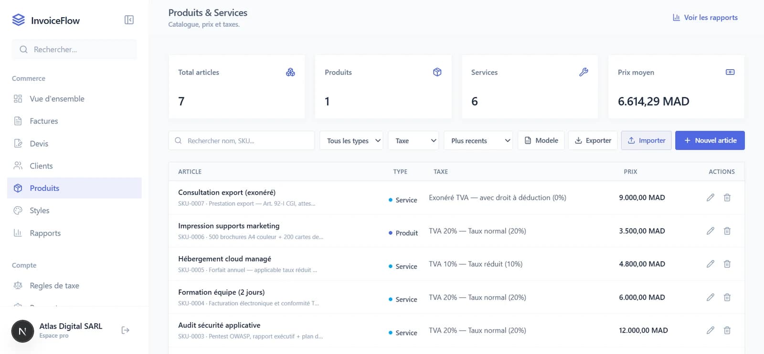Delete Audit sécurité applicative article
764x354 pixels.
pyautogui.click(x=727, y=330)
